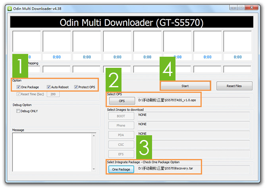Click the PDA path field showing NONE
Screen dimensions: 266x188
pyautogui.click(x=194, y=135)
